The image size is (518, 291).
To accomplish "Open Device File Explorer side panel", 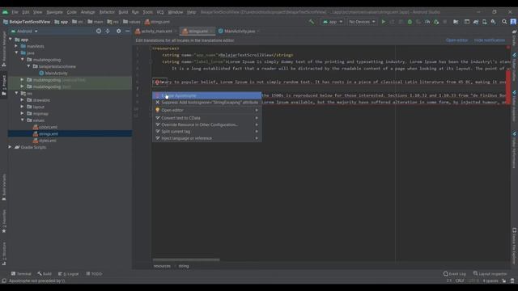I will [x=515, y=245].
